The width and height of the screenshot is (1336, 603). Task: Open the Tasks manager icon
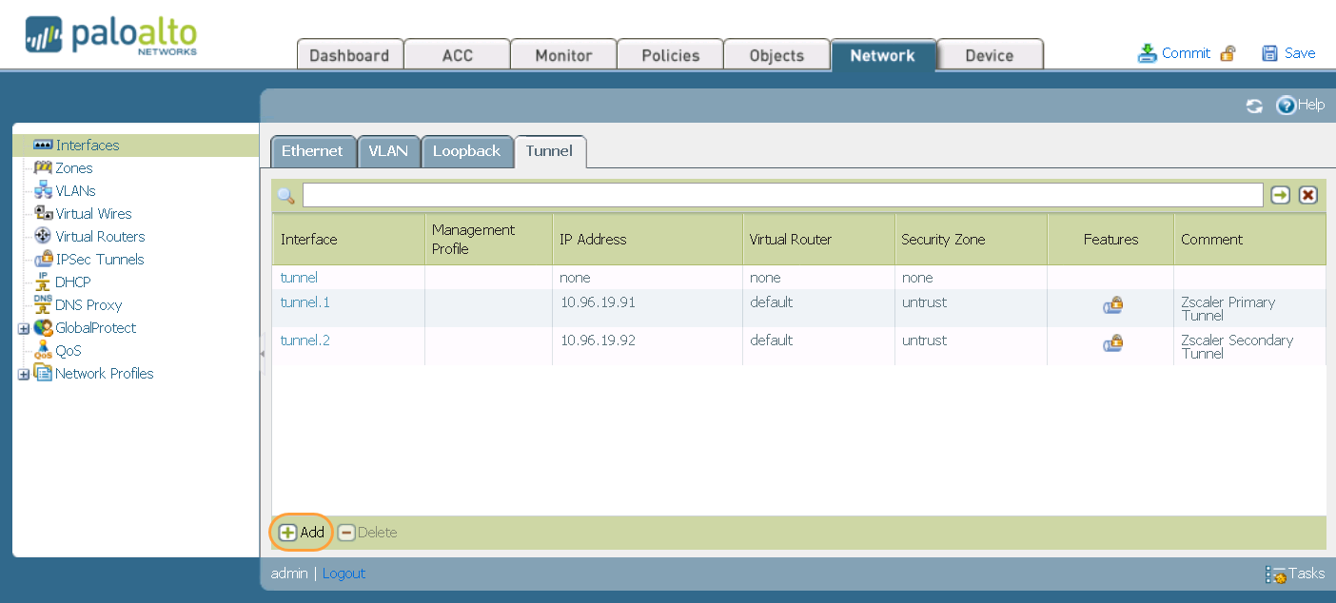tap(1275, 574)
